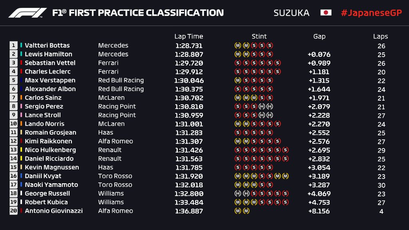The image size is (409, 230).
Task: Select the Stint column header
Action: coord(259,36)
